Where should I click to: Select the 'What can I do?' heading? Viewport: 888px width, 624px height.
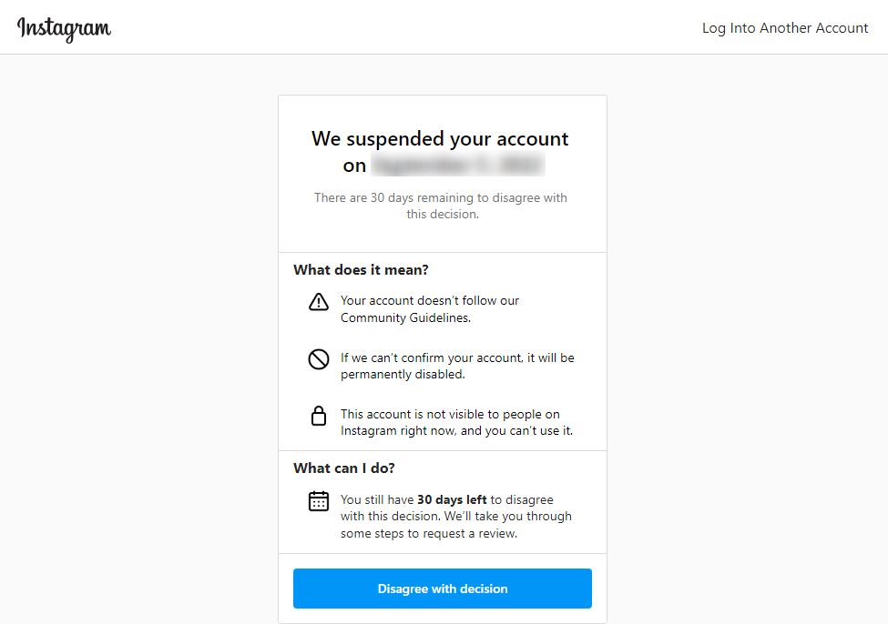tap(343, 468)
